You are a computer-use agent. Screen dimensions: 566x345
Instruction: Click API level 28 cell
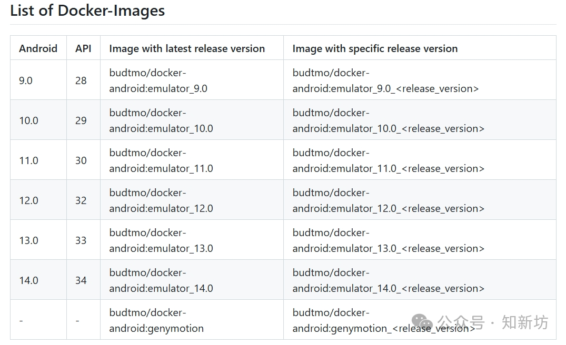point(81,80)
